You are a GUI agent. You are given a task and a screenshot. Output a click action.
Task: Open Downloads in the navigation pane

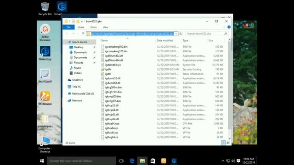pos(80,52)
